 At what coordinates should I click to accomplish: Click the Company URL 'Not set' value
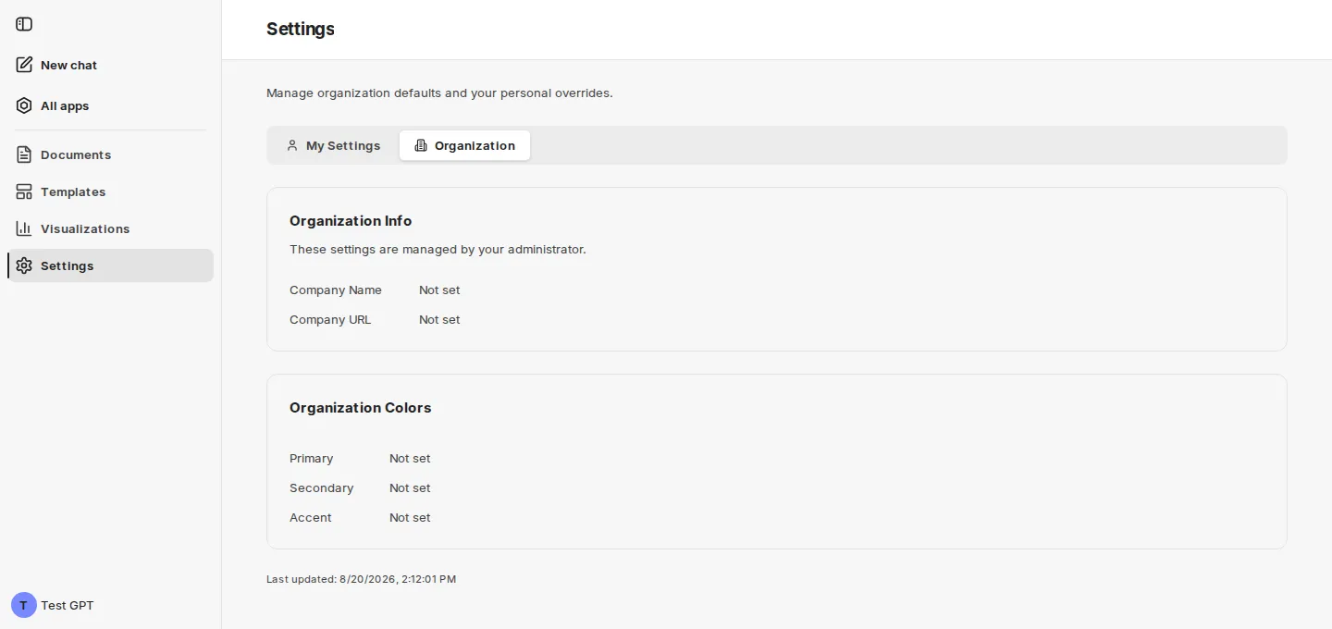(439, 319)
